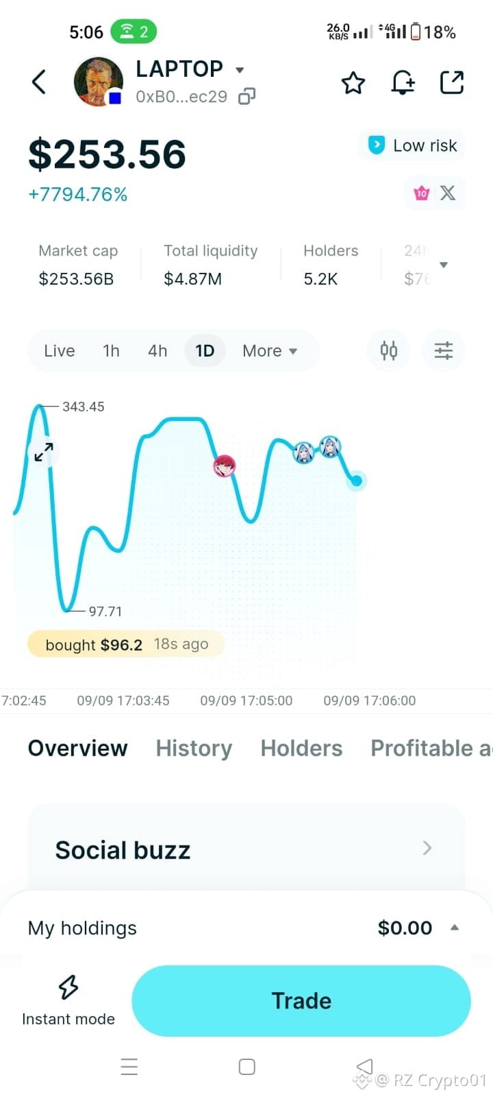This screenshot has height=1097, width=493.
Task: Open chart settings sliders icon
Action: click(x=444, y=350)
